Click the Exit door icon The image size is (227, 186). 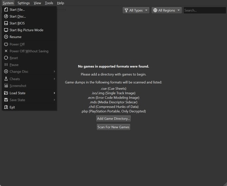6,107
